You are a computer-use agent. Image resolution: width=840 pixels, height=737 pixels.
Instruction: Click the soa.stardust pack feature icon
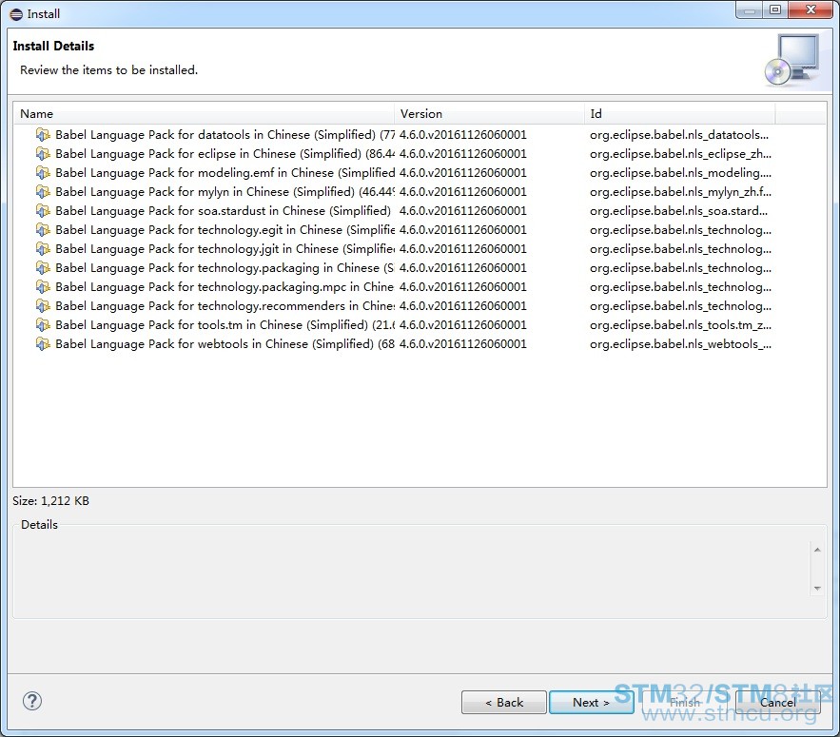click(x=43, y=211)
